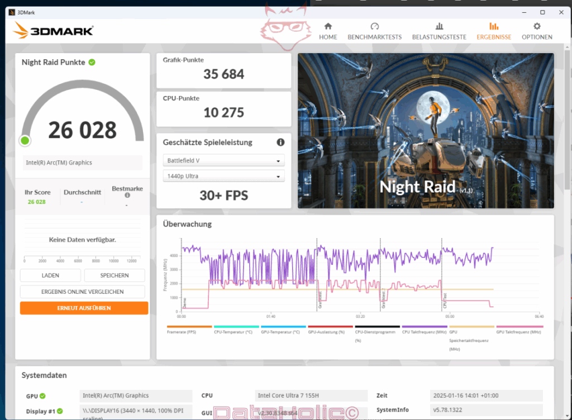Click the Night Raid Punkte heading
This screenshot has width=572, height=420.
[x=53, y=63]
